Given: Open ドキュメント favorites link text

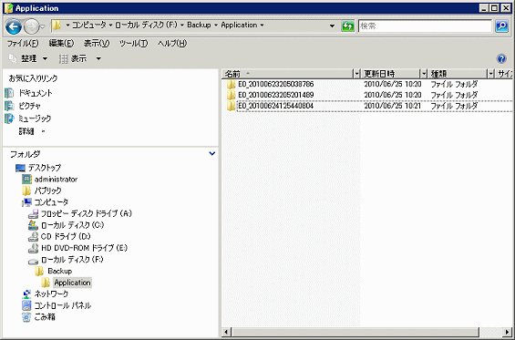Looking at the screenshot, I should (x=36, y=93).
